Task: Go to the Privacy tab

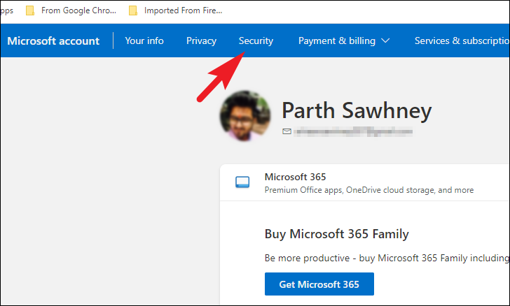Action: (201, 41)
